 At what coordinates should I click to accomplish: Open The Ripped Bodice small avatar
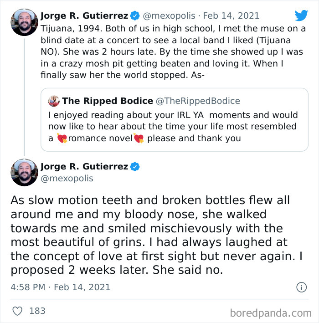pos(54,101)
